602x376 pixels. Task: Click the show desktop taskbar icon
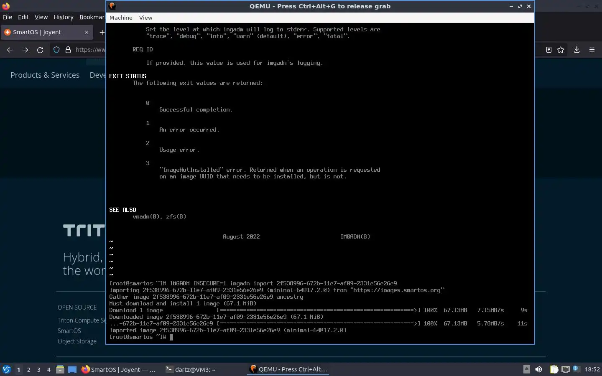click(x=72, y=369)
